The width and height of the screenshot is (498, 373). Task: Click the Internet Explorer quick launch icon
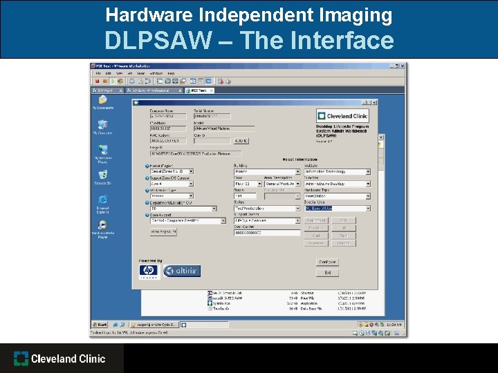pyautogui.click(x=116, y=325)
